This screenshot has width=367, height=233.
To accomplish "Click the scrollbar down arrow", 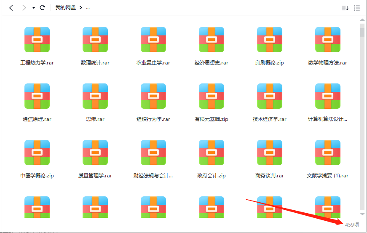I will pos(362,214).
